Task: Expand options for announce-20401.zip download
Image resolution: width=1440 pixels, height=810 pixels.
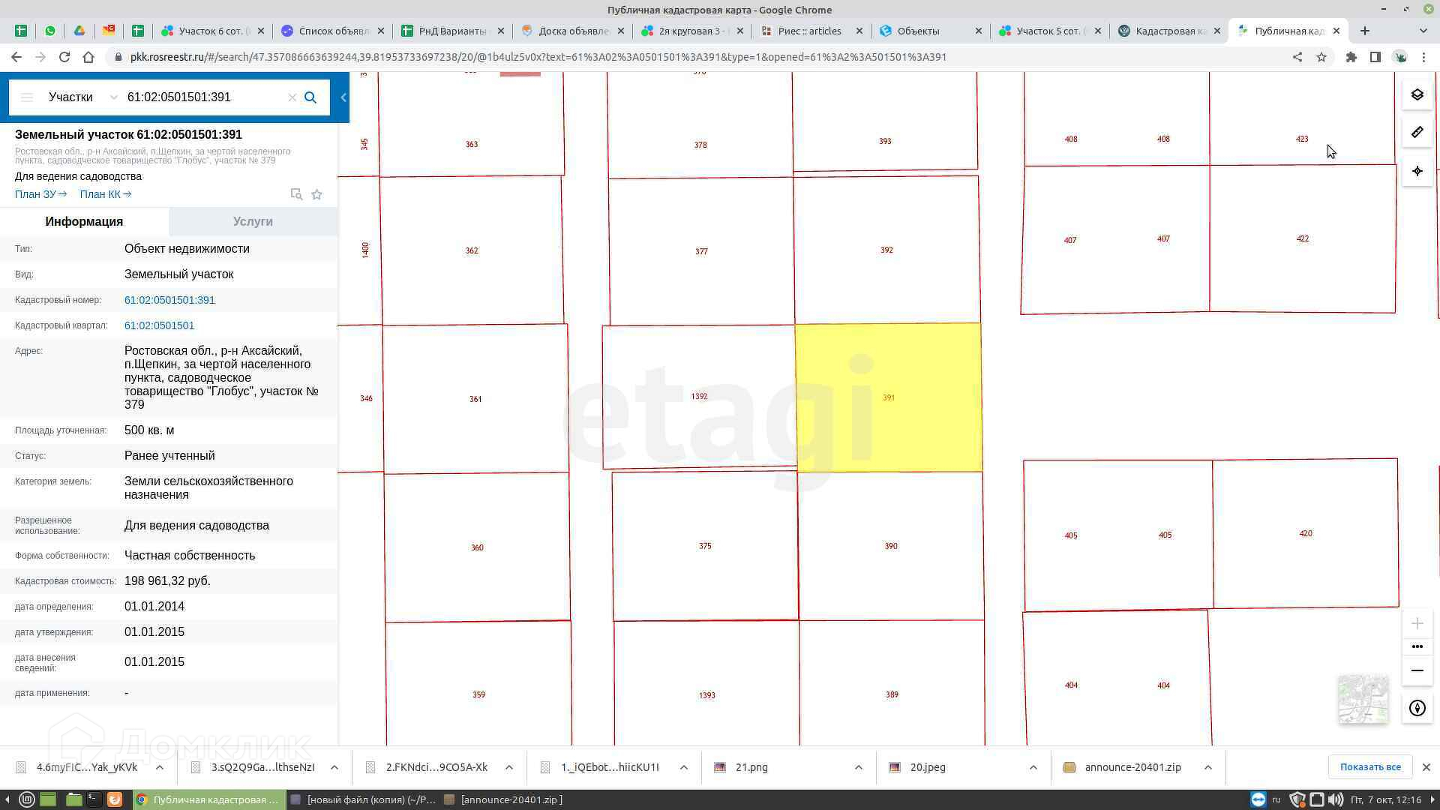Action: pyautogui.click(x=1208, y=767)
